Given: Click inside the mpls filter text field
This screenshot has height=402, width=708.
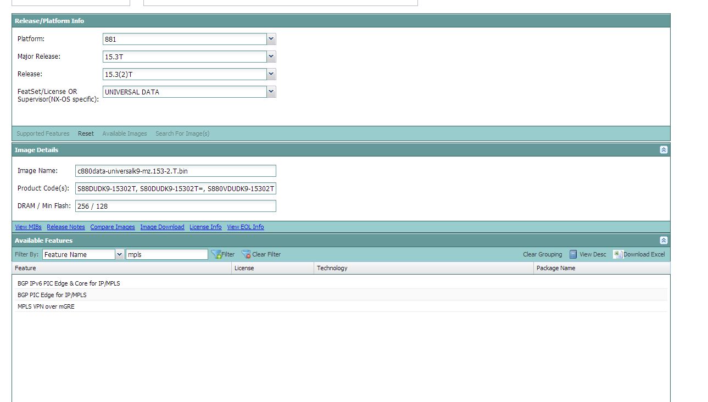Looking at the screenshot, I should (x=167, y=254).
